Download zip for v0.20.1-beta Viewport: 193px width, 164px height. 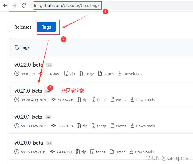82,126
